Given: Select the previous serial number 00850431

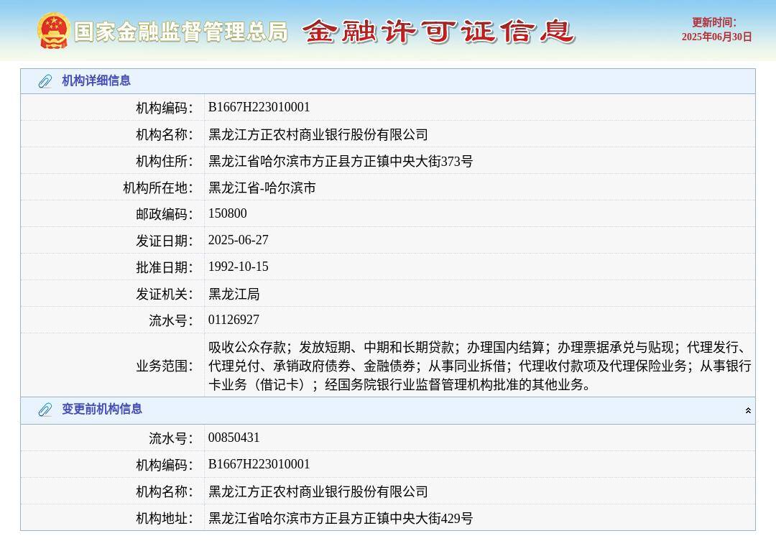Looking at the screenshot, I should coord(234,438).
